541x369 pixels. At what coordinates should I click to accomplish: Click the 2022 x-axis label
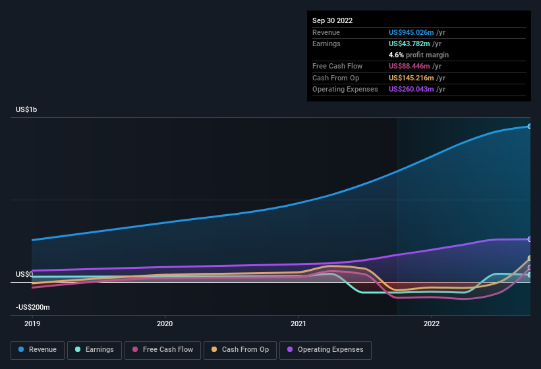(x=432, y=324)
